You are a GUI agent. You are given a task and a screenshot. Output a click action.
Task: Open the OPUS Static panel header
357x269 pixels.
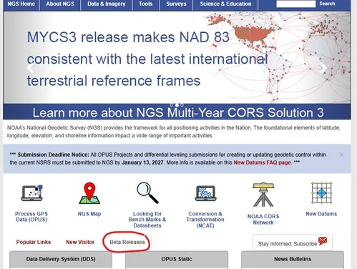pyautogui.click(x=177, y=259)
